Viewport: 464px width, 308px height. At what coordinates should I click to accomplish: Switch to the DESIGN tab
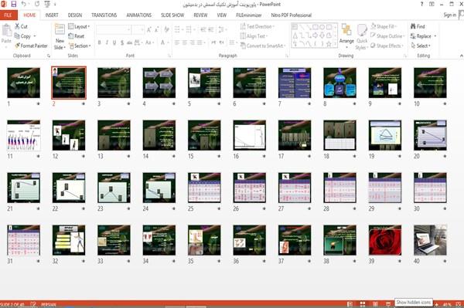pos(74,15)
